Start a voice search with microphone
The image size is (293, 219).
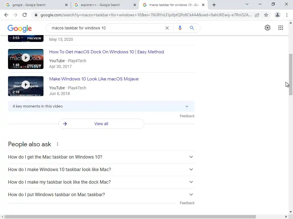[180, 28]
